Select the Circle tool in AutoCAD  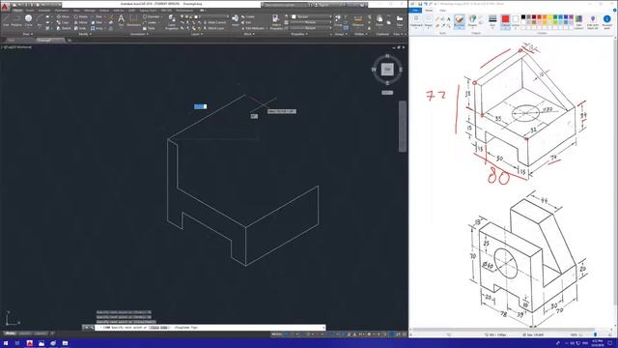tap(28, 20)
